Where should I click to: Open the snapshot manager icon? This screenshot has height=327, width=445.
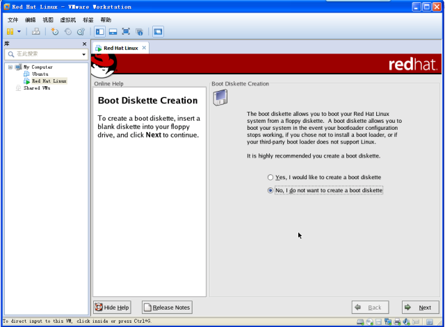pyautogui.click(x=81, y=31)
